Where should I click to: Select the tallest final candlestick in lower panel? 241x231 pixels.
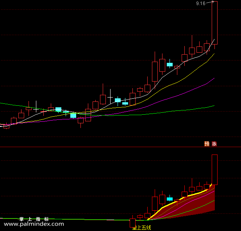tap(214, 170)
